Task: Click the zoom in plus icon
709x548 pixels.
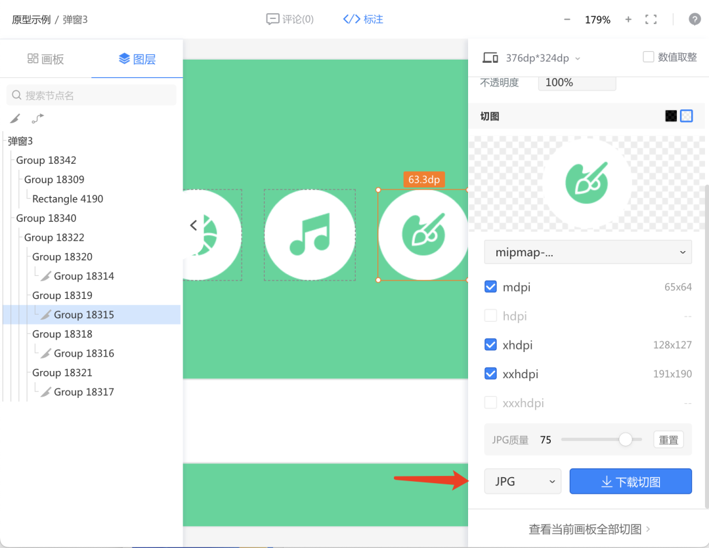Action: coord(628,20)
